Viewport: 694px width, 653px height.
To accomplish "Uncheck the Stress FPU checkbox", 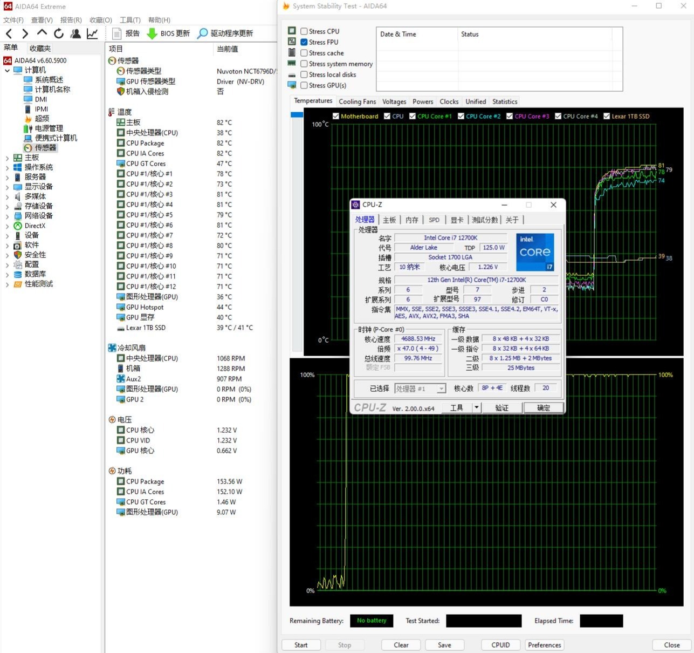I will point(304,42).
